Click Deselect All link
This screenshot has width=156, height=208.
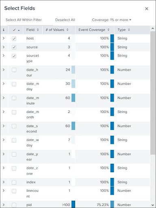point(65,20)
